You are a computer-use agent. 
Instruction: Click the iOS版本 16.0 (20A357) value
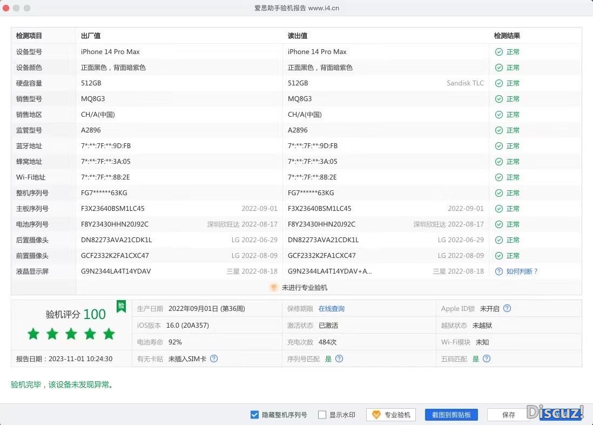click(x=187, y=326)
